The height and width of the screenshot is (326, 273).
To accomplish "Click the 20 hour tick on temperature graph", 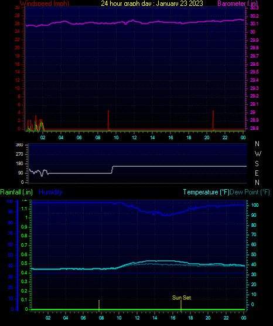I will 208,318.
